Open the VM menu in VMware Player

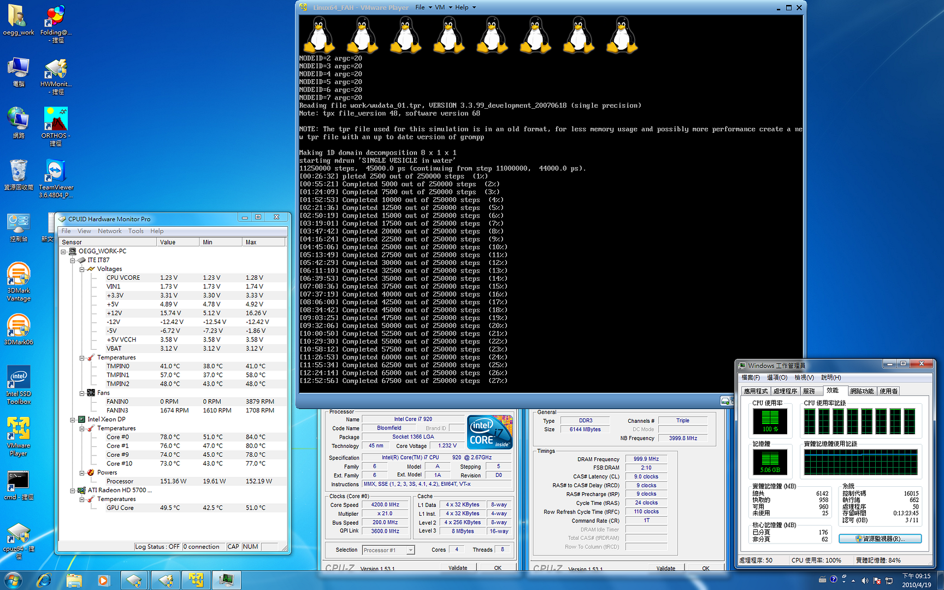pyautogui.click(x=440, y=7)
